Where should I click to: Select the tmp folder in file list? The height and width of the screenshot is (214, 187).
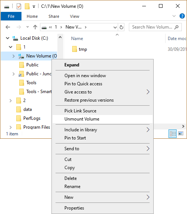click(80, 49)
